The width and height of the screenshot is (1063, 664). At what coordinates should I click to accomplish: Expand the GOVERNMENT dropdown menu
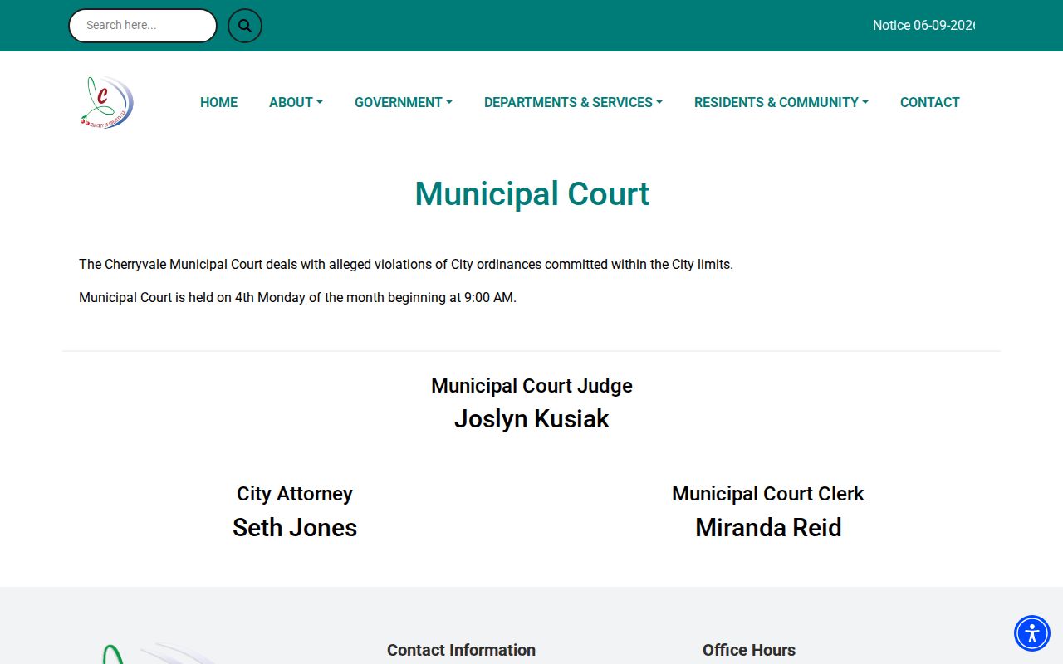point(404,102)
